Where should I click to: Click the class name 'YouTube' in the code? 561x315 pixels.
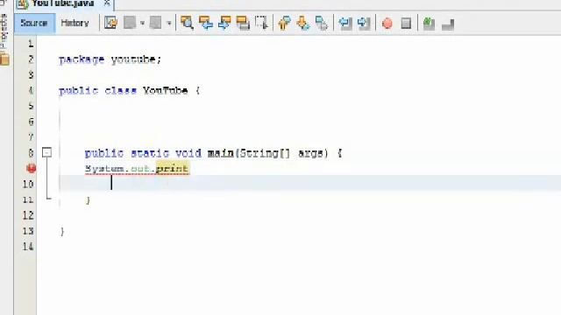(x=166, y=90)
